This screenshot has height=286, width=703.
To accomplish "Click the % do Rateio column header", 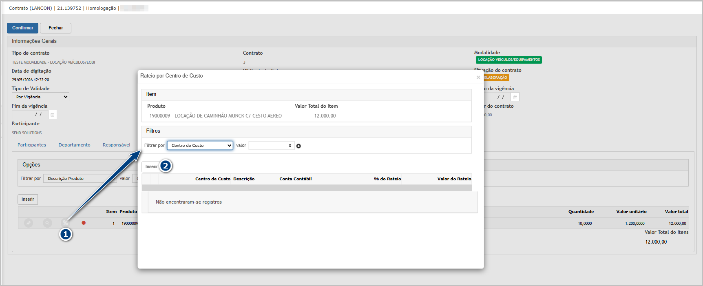I will [x=387, y=179].
